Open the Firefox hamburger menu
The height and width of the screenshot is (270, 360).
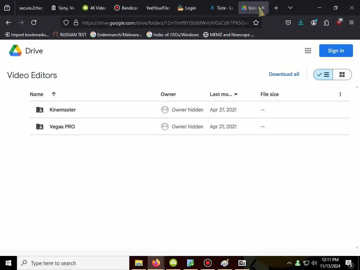352,22
